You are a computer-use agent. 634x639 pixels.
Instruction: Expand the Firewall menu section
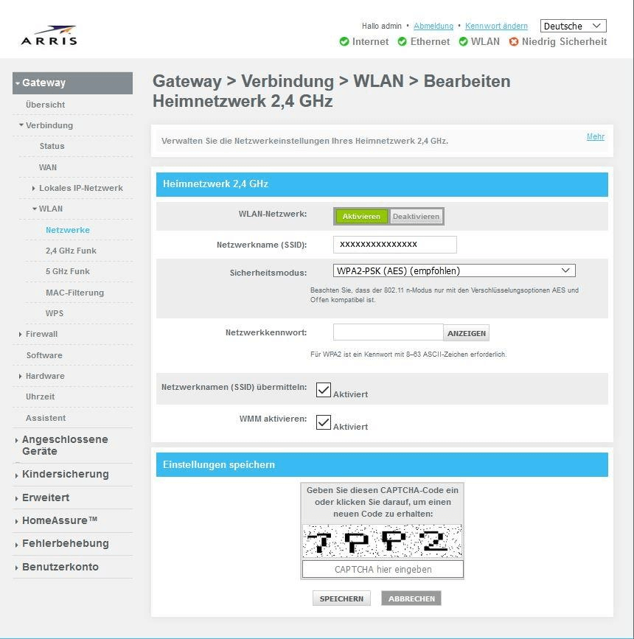click(41, 334)
